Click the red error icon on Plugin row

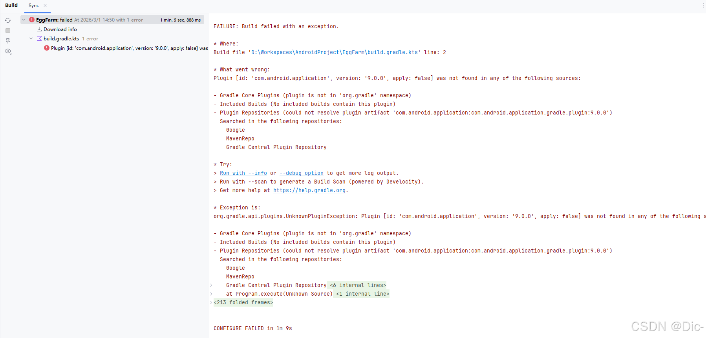[47, 48]
